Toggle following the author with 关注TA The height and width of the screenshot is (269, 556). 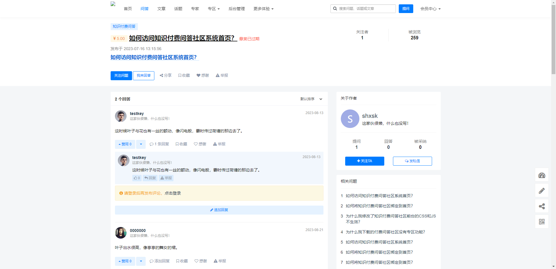364,161
